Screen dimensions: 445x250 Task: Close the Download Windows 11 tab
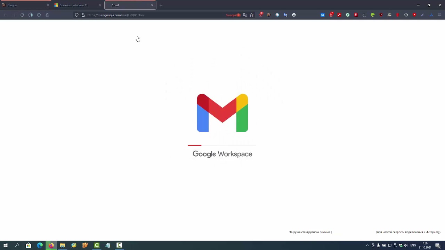pyautogui.click(x=100, y=5)
